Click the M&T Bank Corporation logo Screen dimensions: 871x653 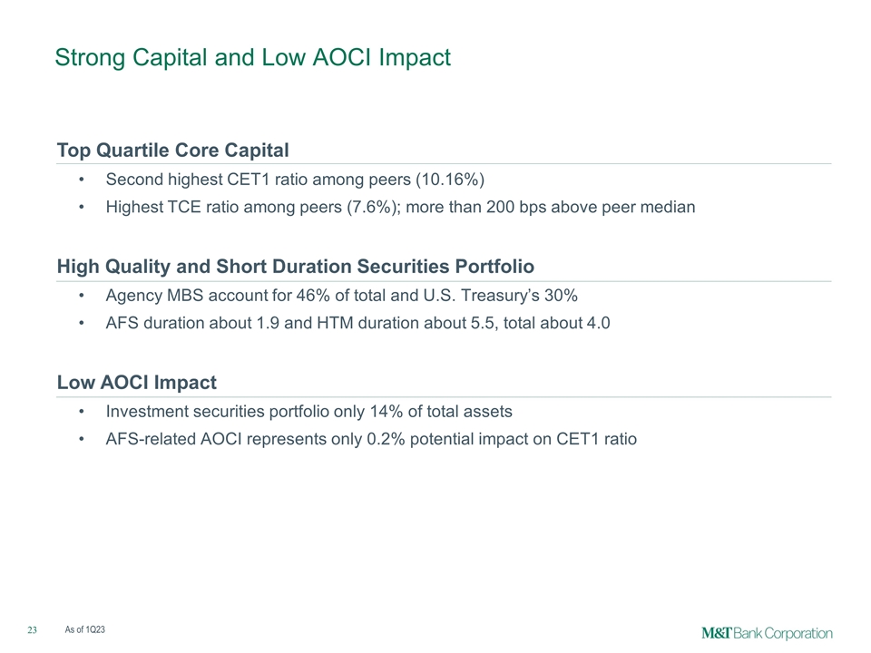pos(767,632)
